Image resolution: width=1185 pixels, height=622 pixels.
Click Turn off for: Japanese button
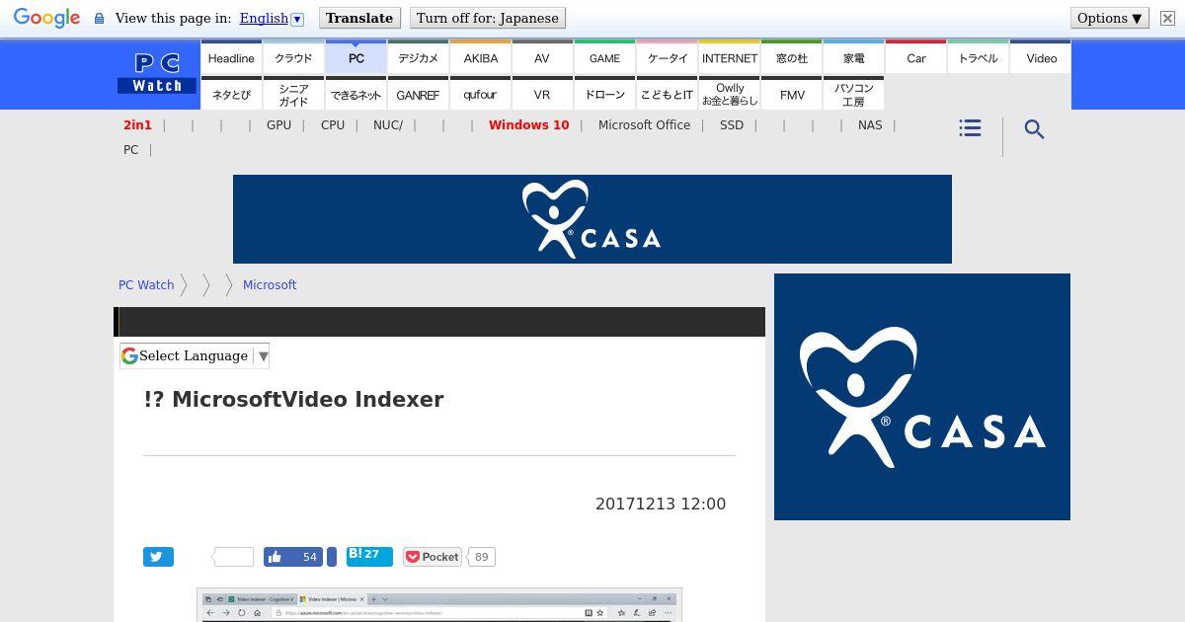click(488, 18)
